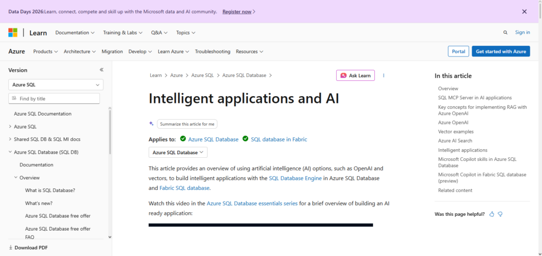Click the sidebar scroll down arrow
The image size is (542, 256).
pos(110,236)
